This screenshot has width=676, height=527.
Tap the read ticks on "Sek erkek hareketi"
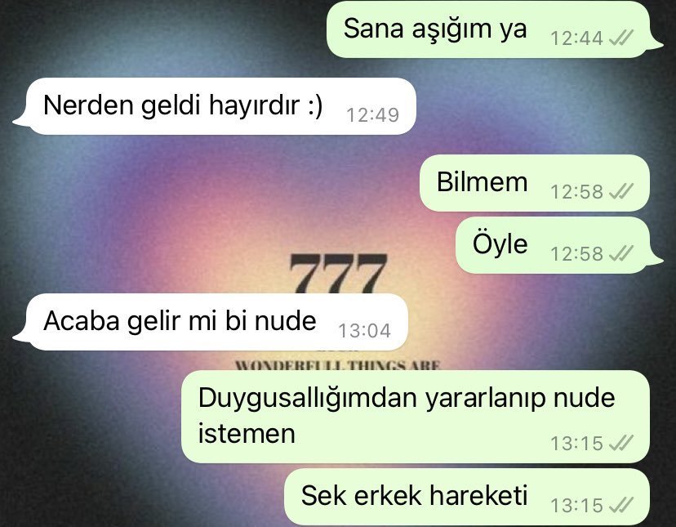[621, 505]
